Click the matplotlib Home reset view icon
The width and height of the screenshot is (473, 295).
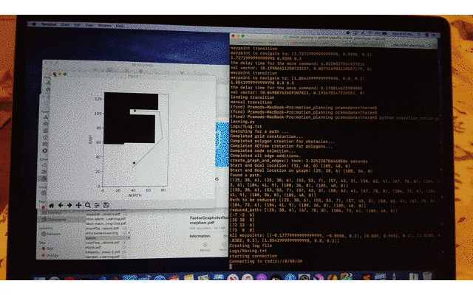[x=53, y=204]
